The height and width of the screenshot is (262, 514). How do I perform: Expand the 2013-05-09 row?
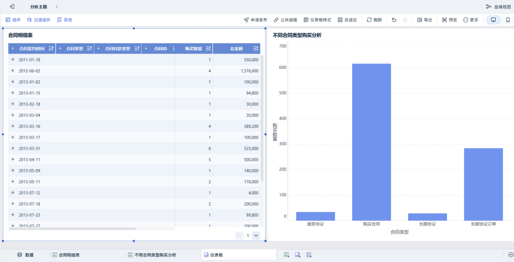(x=13, y=170)
